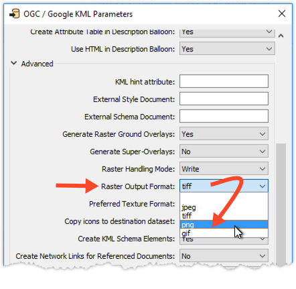Choose gif in the raster format list

[224, 233]
